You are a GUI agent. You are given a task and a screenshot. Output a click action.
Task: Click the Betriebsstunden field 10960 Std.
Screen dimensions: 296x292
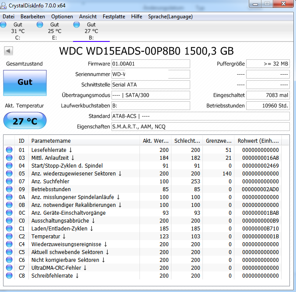coord(268,106)
